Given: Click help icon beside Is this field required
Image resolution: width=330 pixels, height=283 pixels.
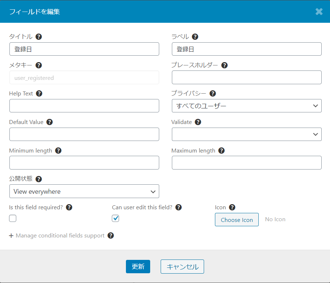Looking at the screenshot, I should (x=69, y=207).
